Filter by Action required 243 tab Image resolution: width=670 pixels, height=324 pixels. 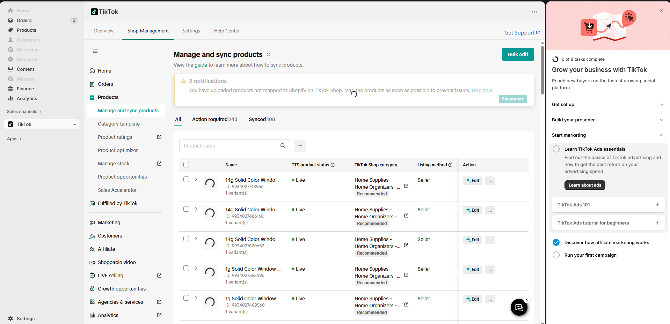(x=215, y=119)
